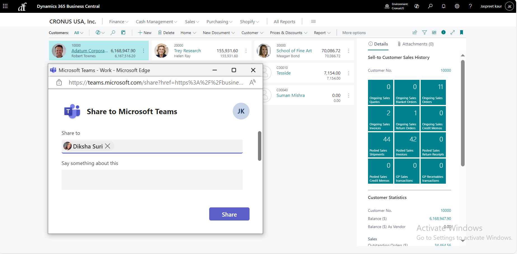Click the 'Say something about this' text box
Image resolution: width=517 pixels, height=254 pixels.
(152, 180)
